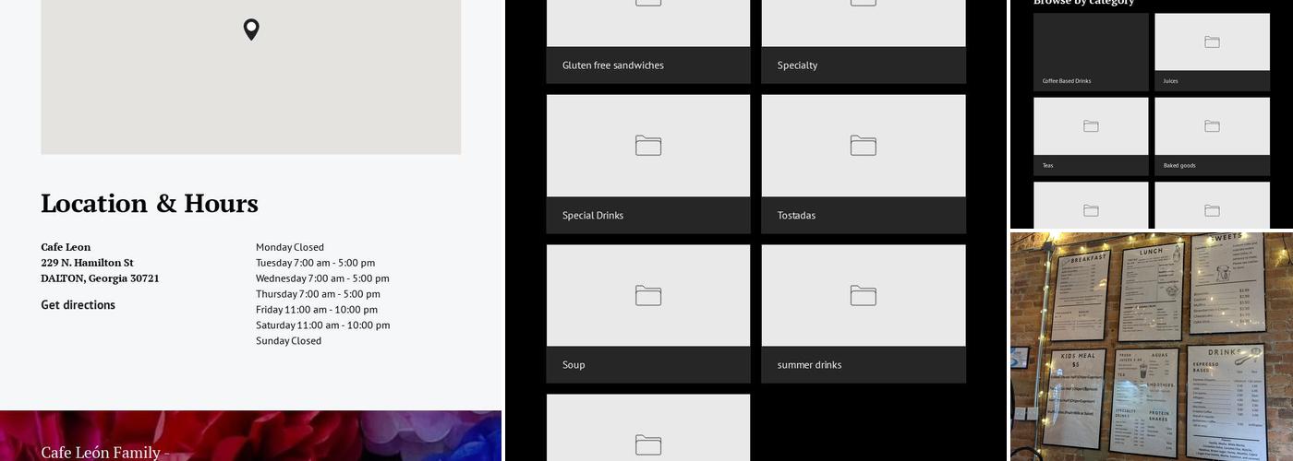Open the cafe wall menu boards photo
This screenshot has width=1293, height=461.
[1151, 346]
